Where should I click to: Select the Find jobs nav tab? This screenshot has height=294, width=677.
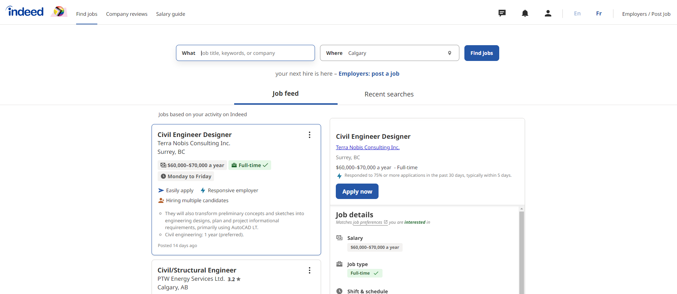pos(87,14)
